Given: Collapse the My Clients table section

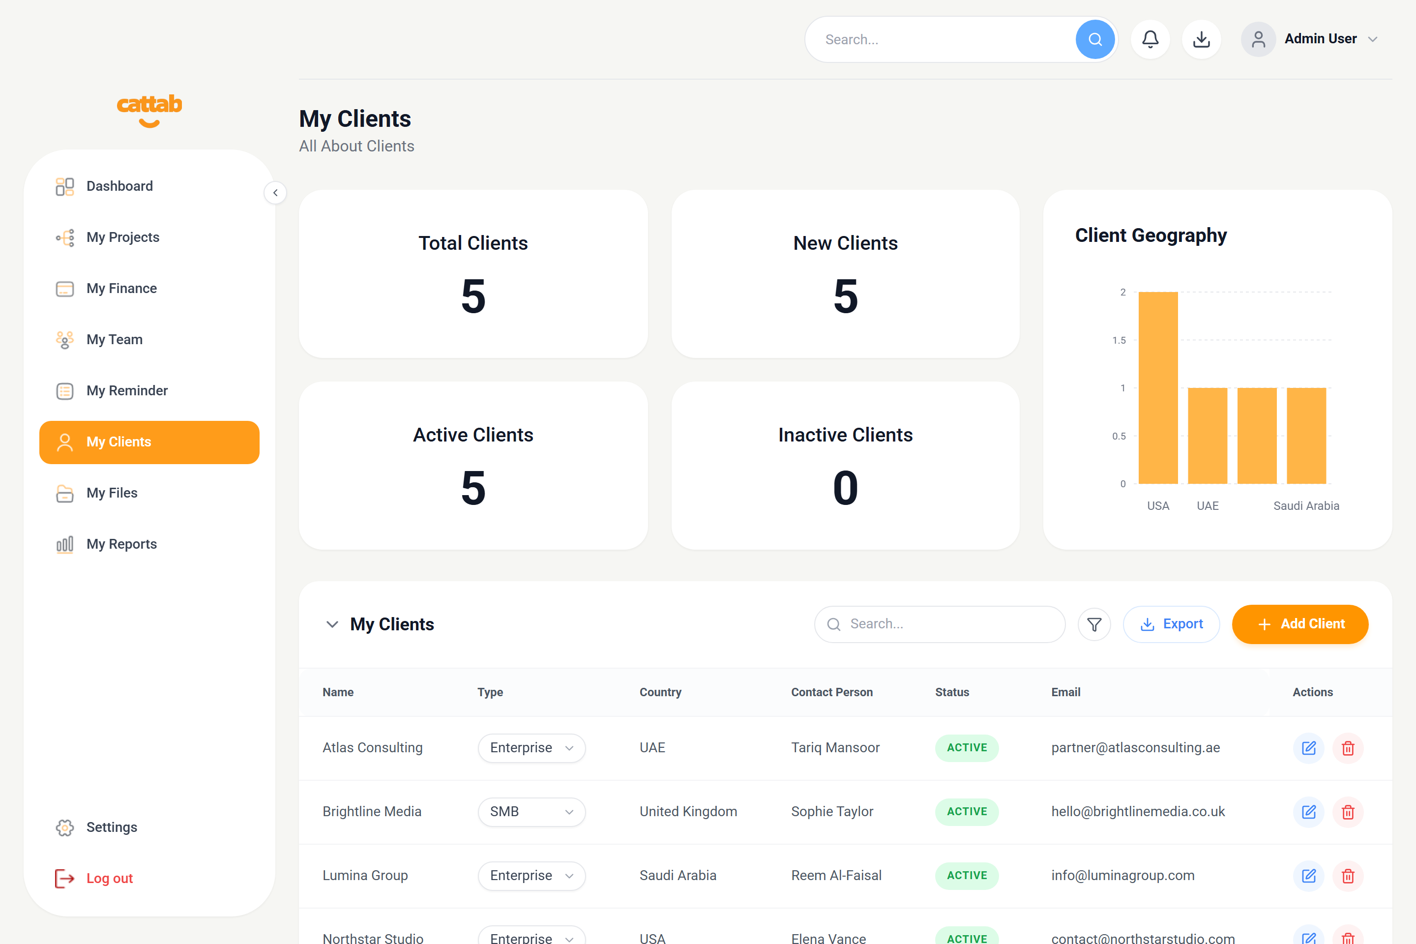Looking at the screenshot, I should [332, 624].
